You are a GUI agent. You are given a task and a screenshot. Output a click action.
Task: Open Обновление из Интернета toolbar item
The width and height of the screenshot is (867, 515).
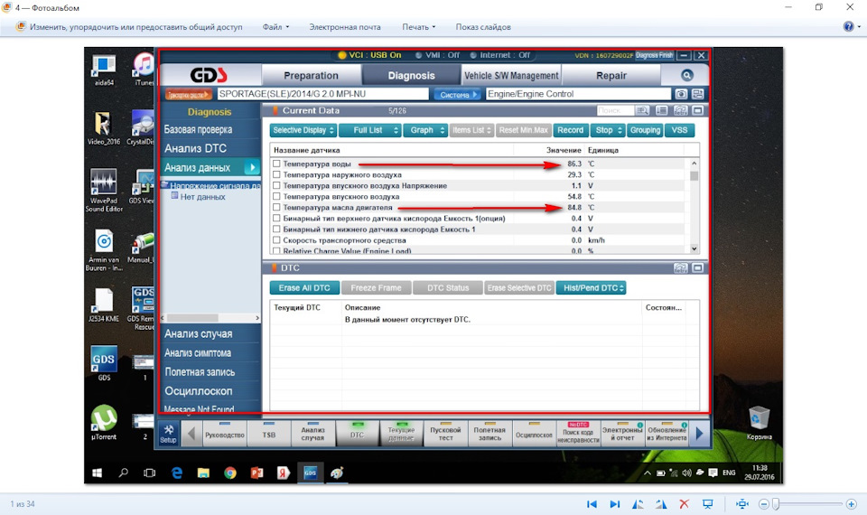(667, 434)
